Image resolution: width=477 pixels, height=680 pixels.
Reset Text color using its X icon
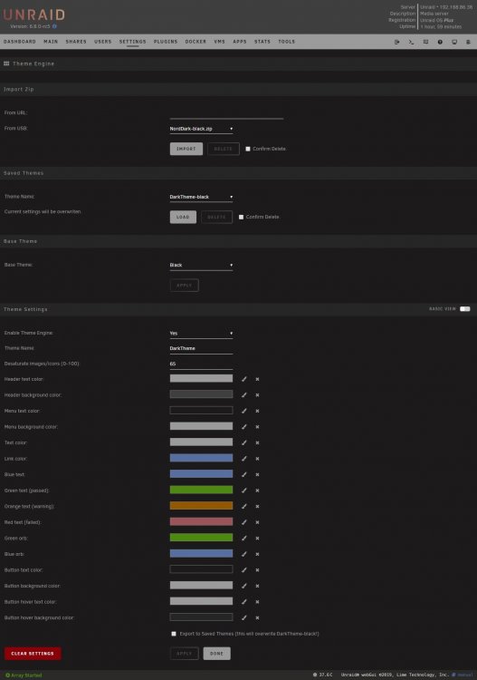257,442
